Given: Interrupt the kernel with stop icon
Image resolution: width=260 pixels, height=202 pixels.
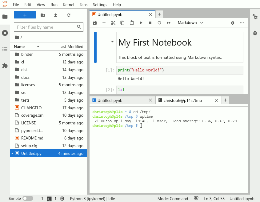Looking at the screenshot, I should point(150,23).
